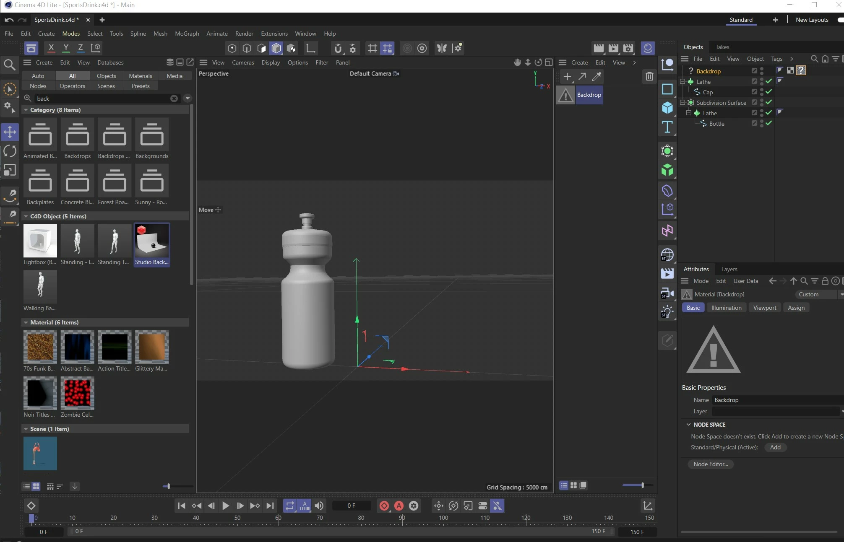Toggle X axis lock icon
This screenshot has height=542, width=844.
click(51, 48)
